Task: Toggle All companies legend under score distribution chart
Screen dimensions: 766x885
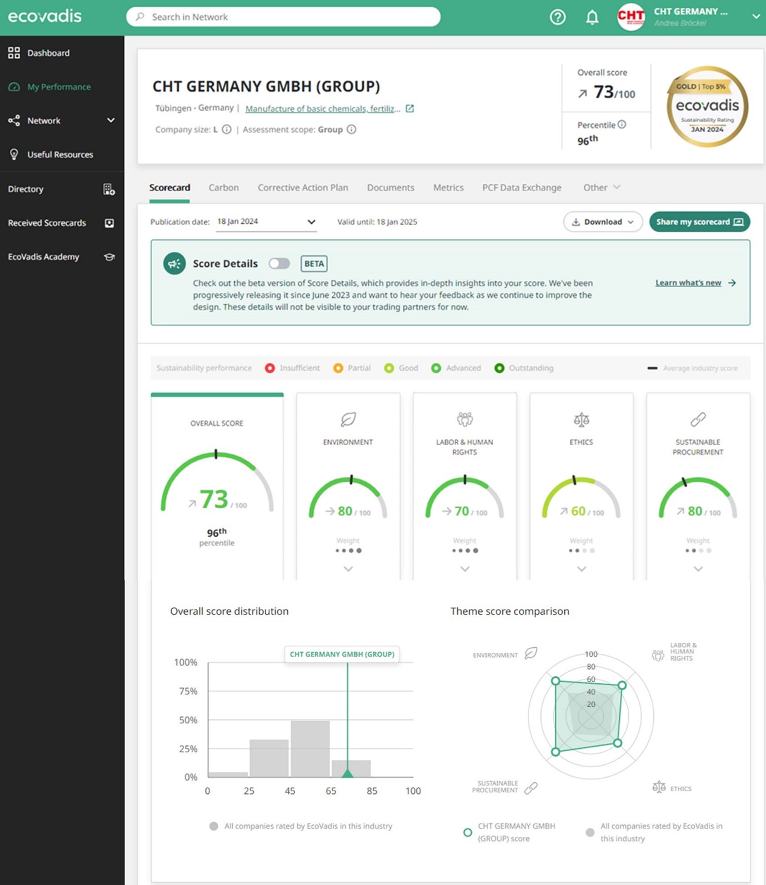Action: [x=301, y=826]
